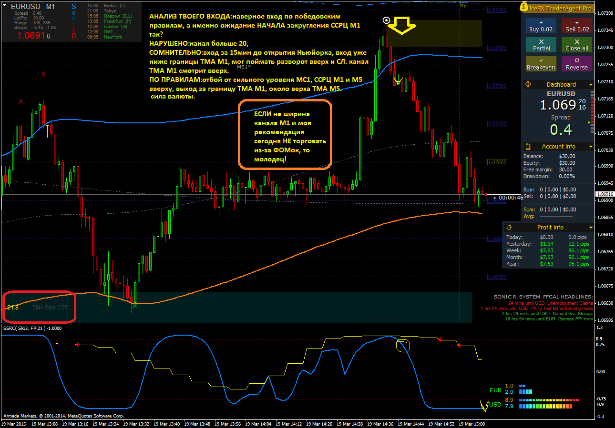Viewport: 615px width, 428px height.
Task: Click the Armada Markets copyright text
Action: point(63,416)
